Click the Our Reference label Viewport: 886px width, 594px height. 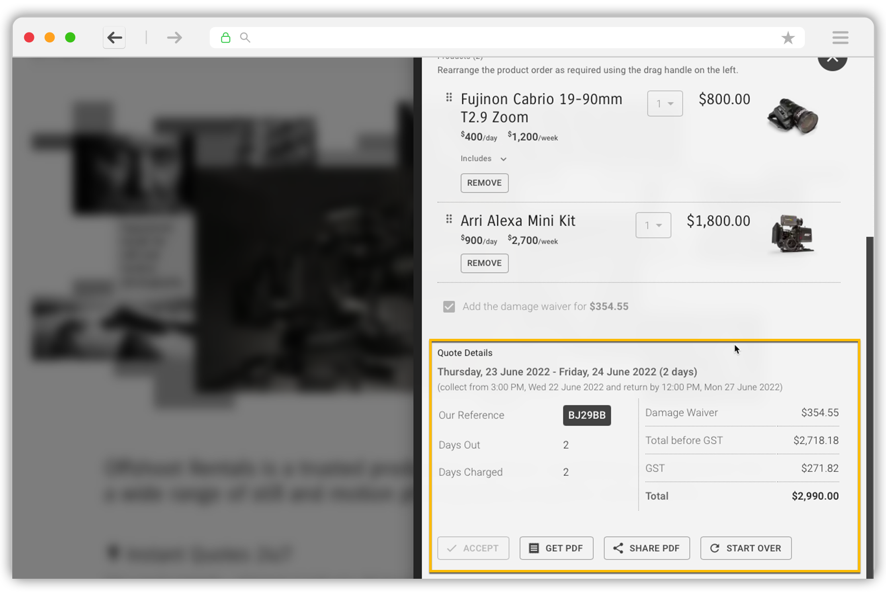click(x=471, y=415)
